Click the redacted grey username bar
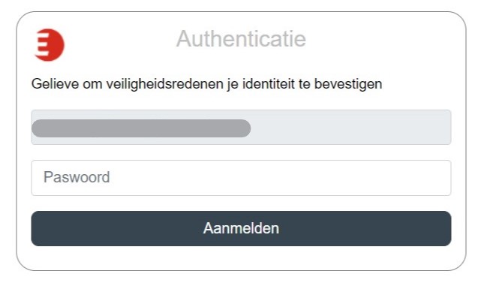This screenshot has height=286, width=487. [141, 128]
